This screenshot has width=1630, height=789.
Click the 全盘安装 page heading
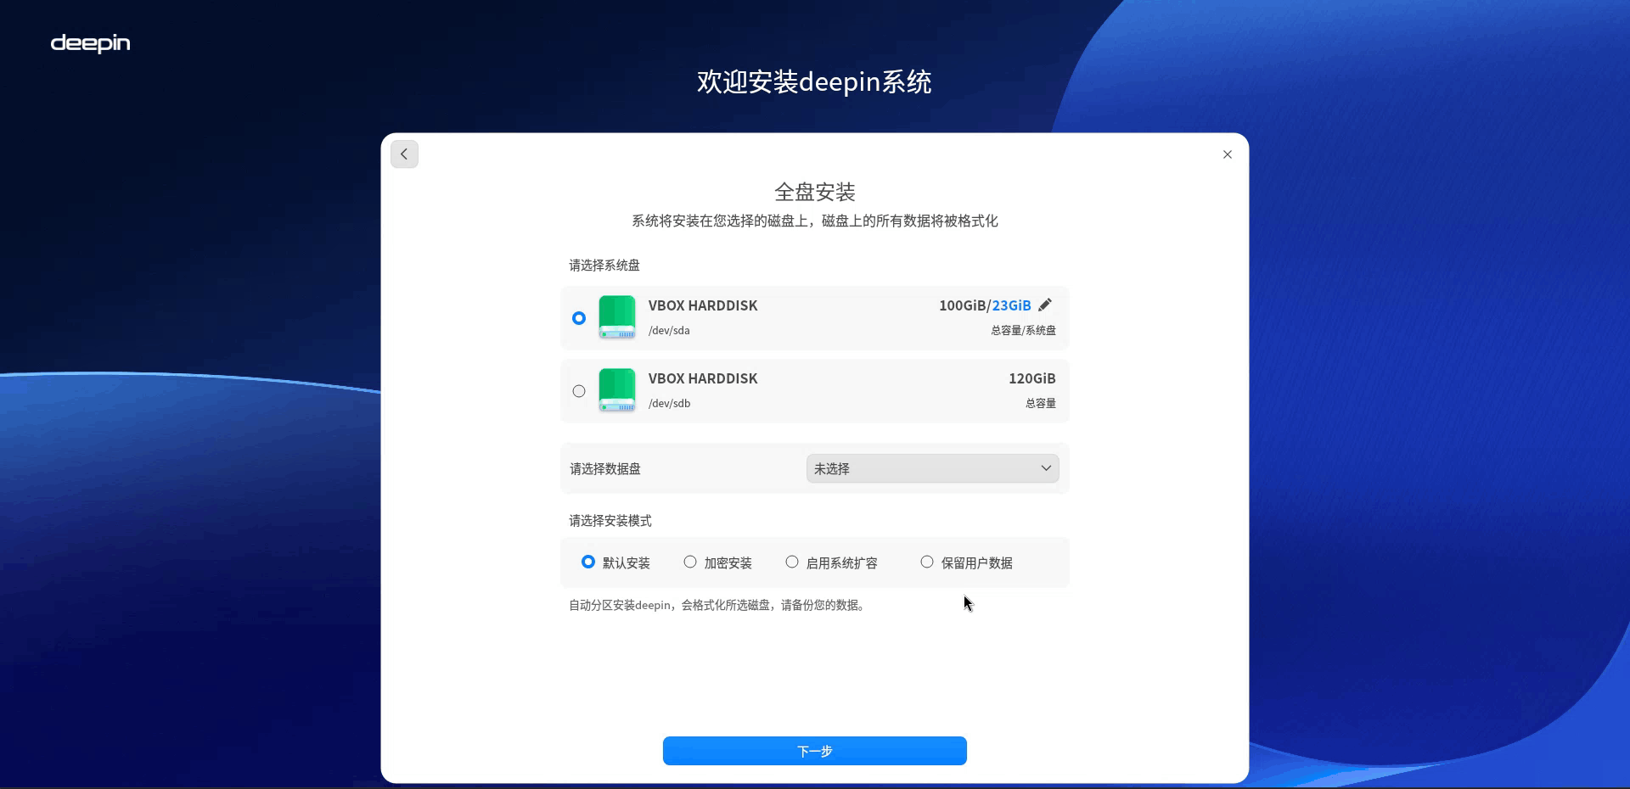815,192
